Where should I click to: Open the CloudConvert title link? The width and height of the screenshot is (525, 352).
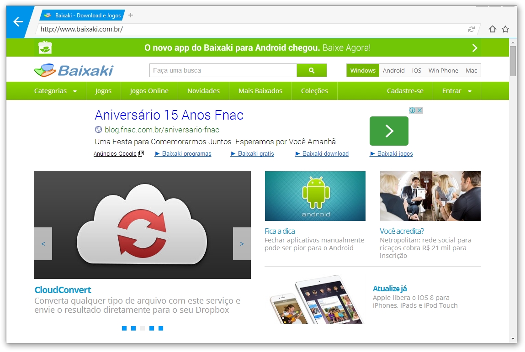click(63, 290)
